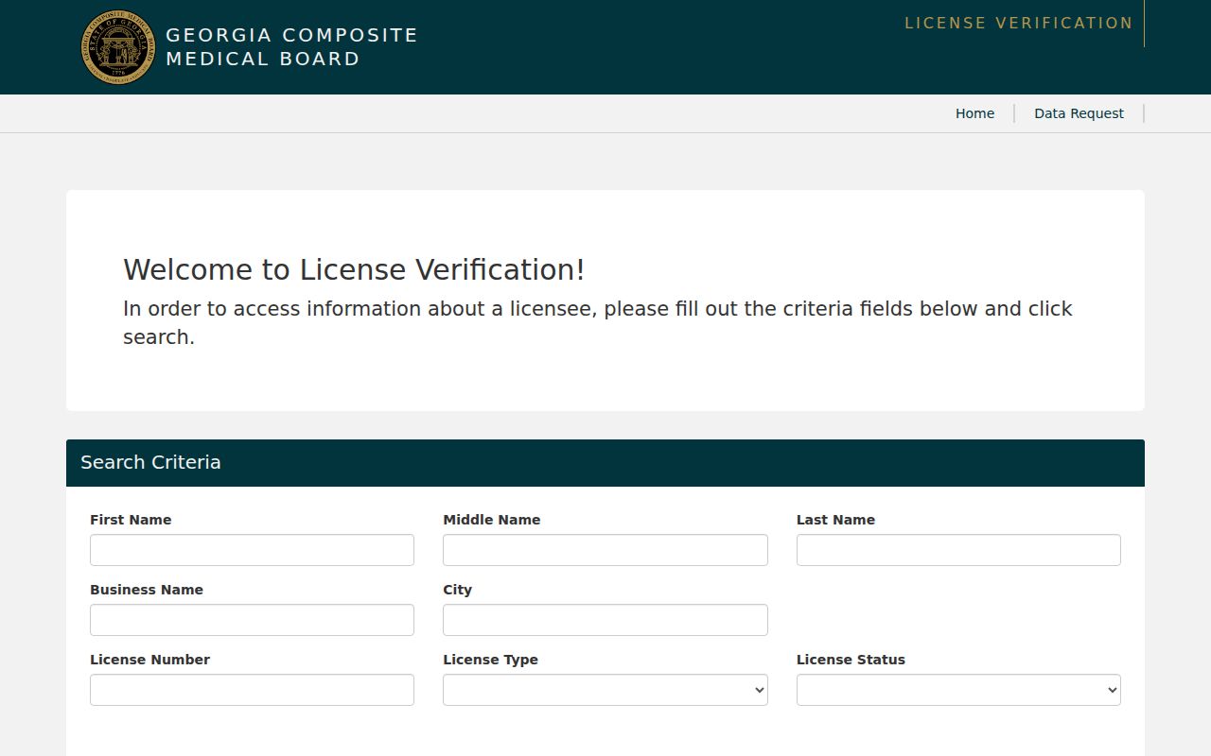Click the License Verification header link
Image resolution: width=1211 pixels, height=756 pixels.
pyautogui.click(x=1018, y=23)
